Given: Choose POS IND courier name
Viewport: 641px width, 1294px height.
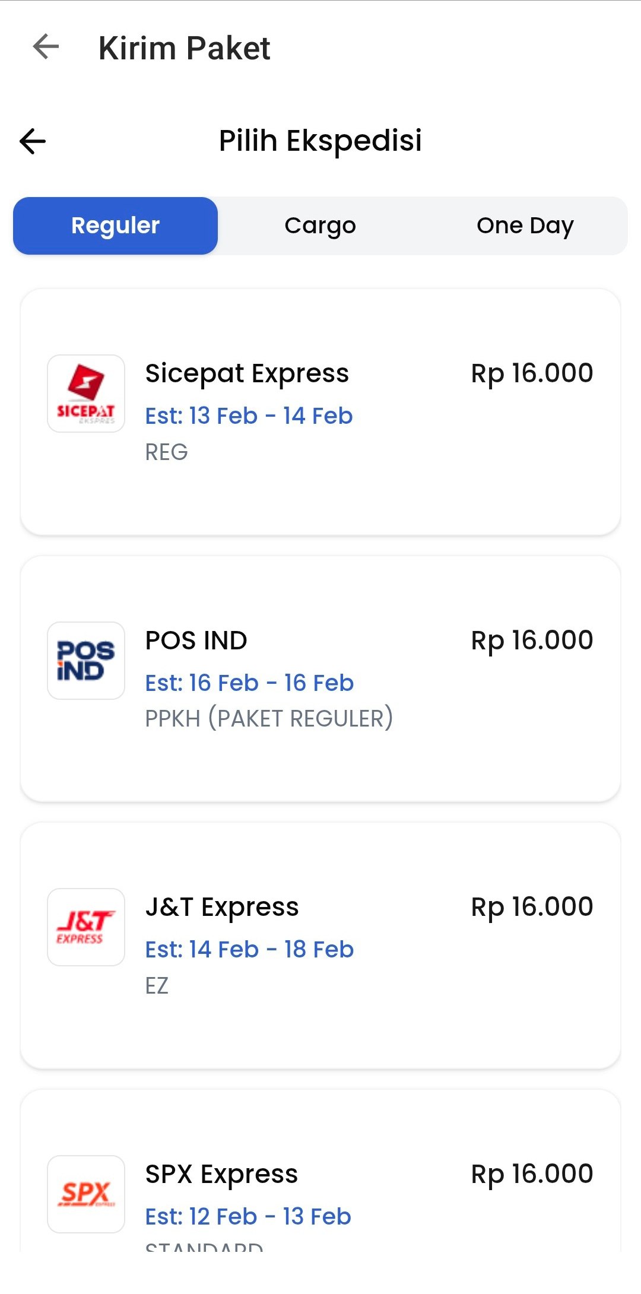Looking at the screenshot, I should coord(196,640).
